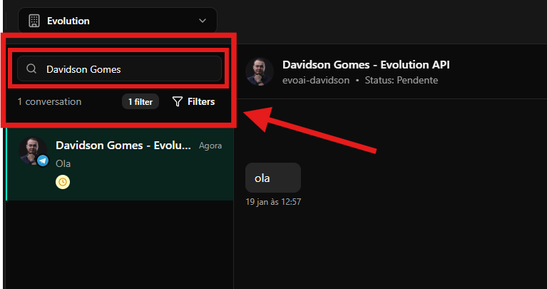
Task: Open the Evolution workspace dropdown
Action: point(118,21)
